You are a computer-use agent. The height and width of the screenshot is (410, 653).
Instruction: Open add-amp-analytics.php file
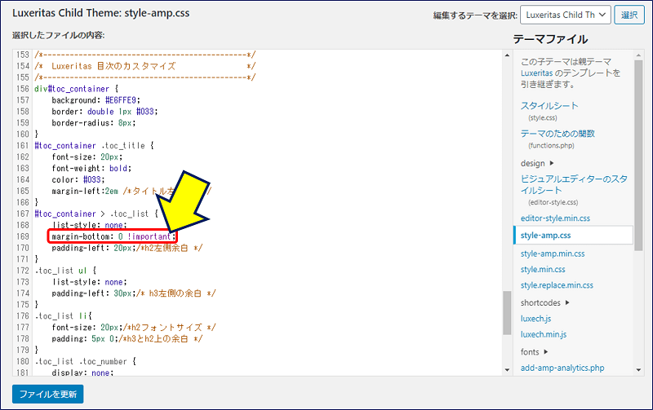[x=562, y=368]
